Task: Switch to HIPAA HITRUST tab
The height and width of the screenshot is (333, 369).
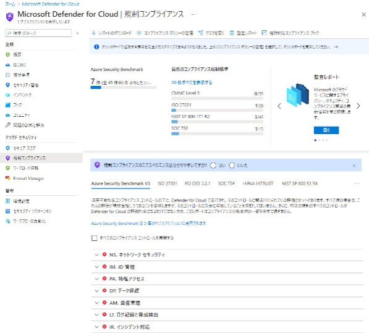Action: pos(258,183)
